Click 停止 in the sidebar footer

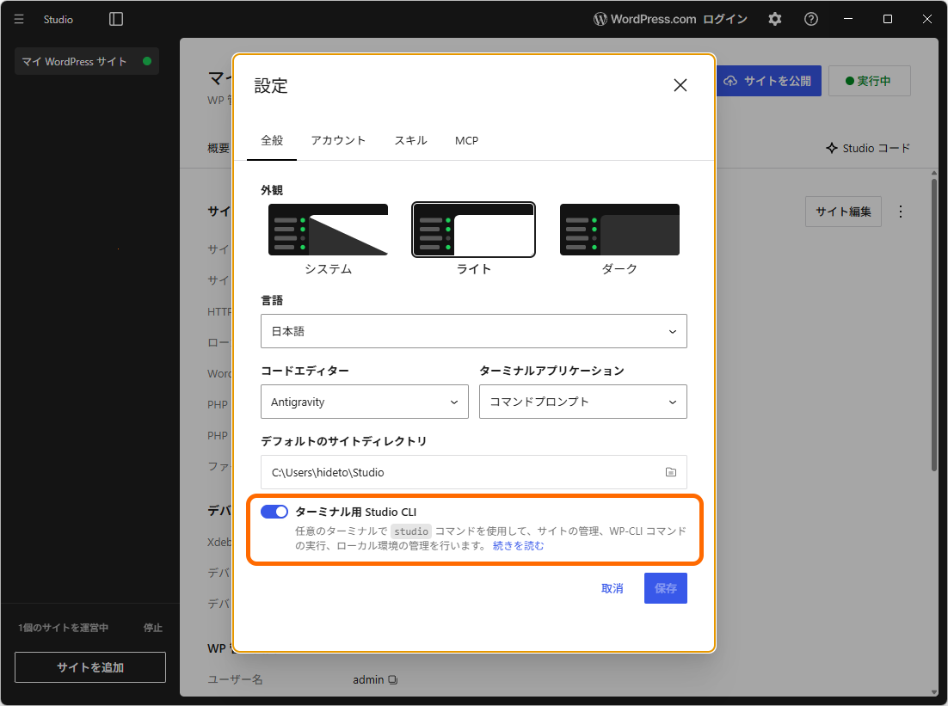pyautogui.click(x=153, y=628)
